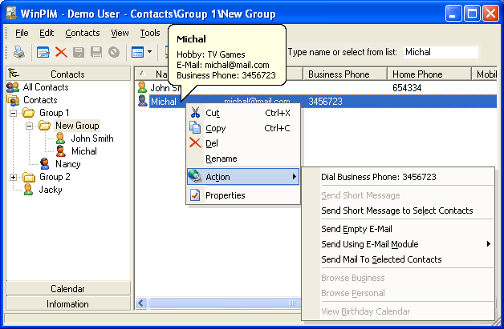Click the sort arrow column header

click(x=142, y=74)
